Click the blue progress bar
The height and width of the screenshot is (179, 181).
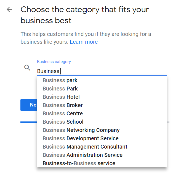29,122
